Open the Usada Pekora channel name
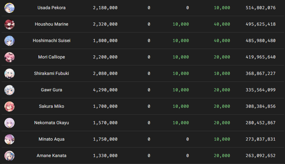This screenshot has height=164, width=285. click(x=51, y=8)
